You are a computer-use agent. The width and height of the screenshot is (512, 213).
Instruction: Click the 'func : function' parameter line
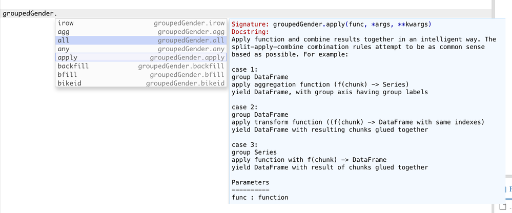pyautogui.click(x=260, y=197)
